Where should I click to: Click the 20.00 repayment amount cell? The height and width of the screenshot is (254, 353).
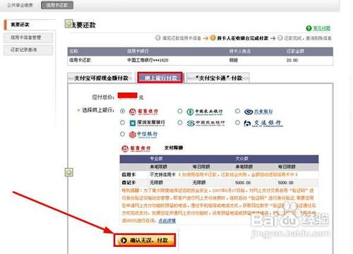[x=292, y=60]
